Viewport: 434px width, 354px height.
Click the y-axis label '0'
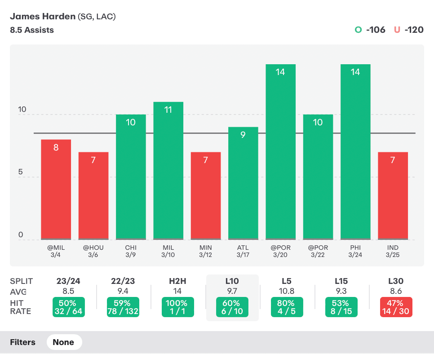coord(21,235)
